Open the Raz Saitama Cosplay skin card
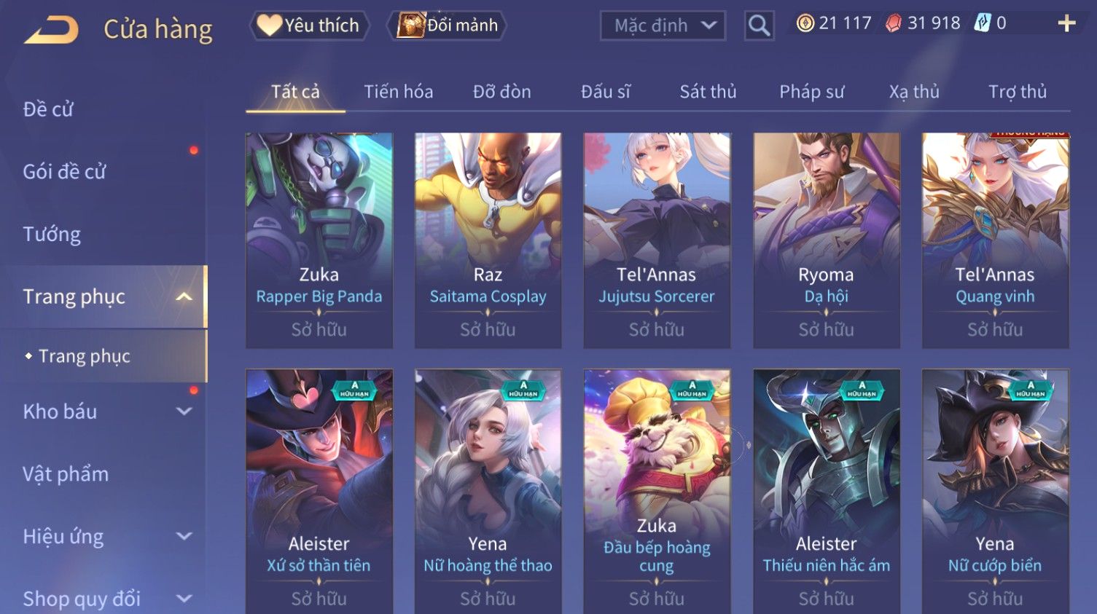The height and width of the screenshot is (614, 1097). (x=488, y=240)
